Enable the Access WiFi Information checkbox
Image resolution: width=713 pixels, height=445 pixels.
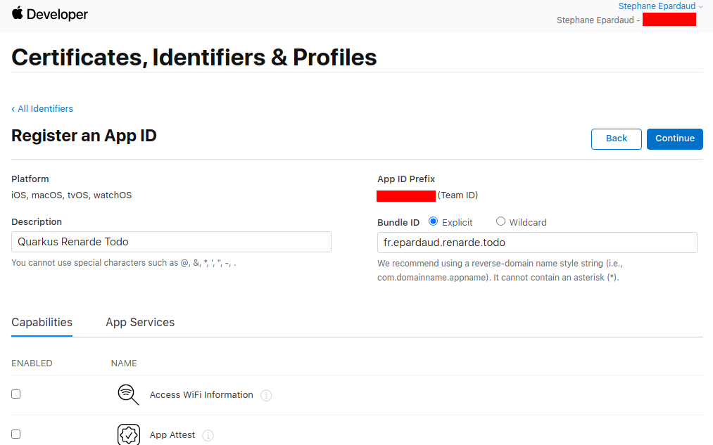[x=16, y=394]
